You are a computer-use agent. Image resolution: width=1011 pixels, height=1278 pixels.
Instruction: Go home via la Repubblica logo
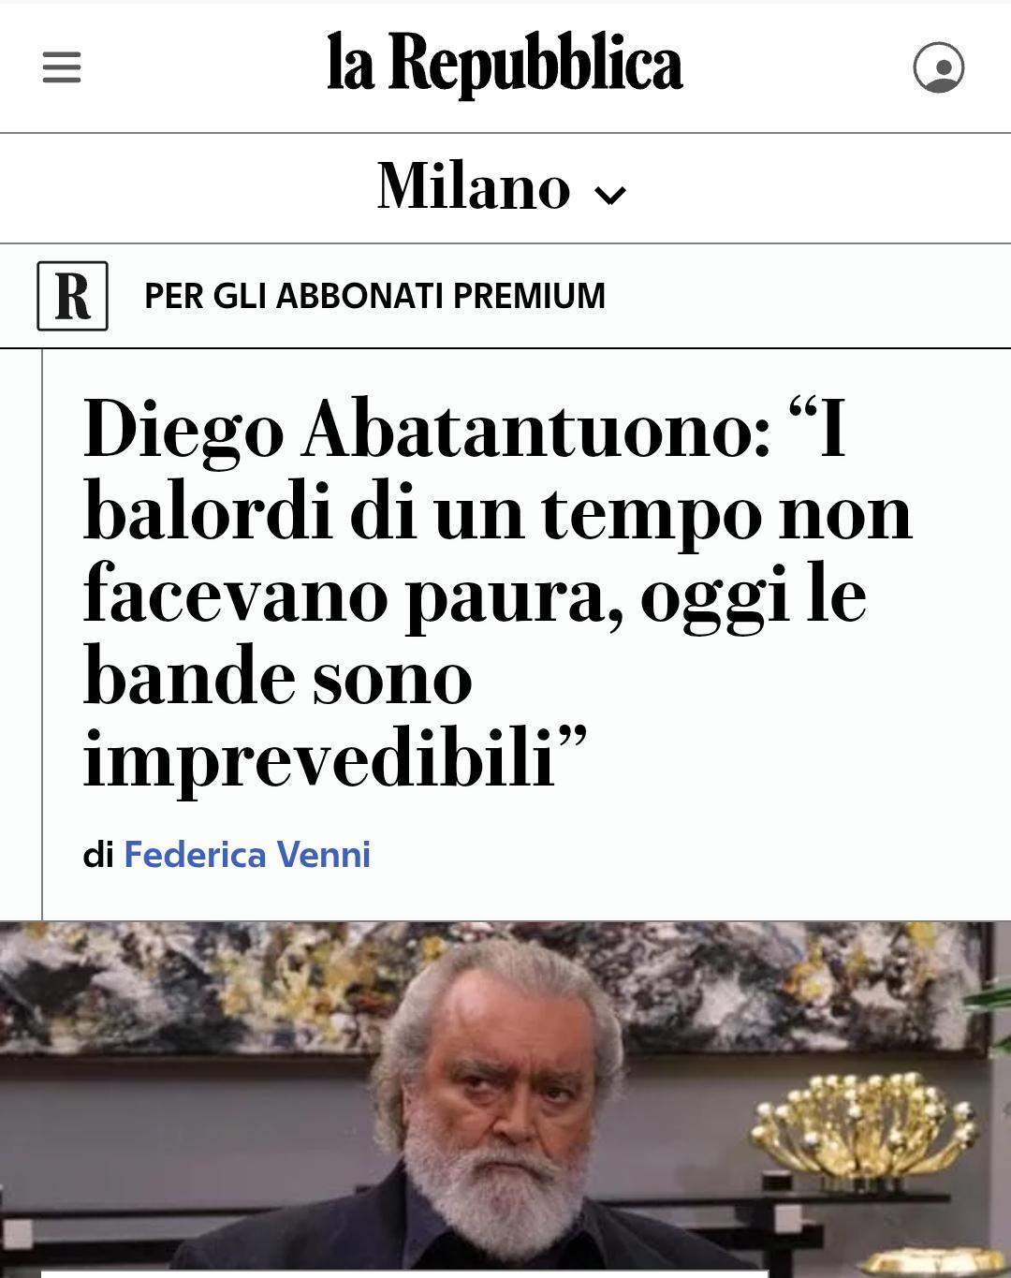505,64
